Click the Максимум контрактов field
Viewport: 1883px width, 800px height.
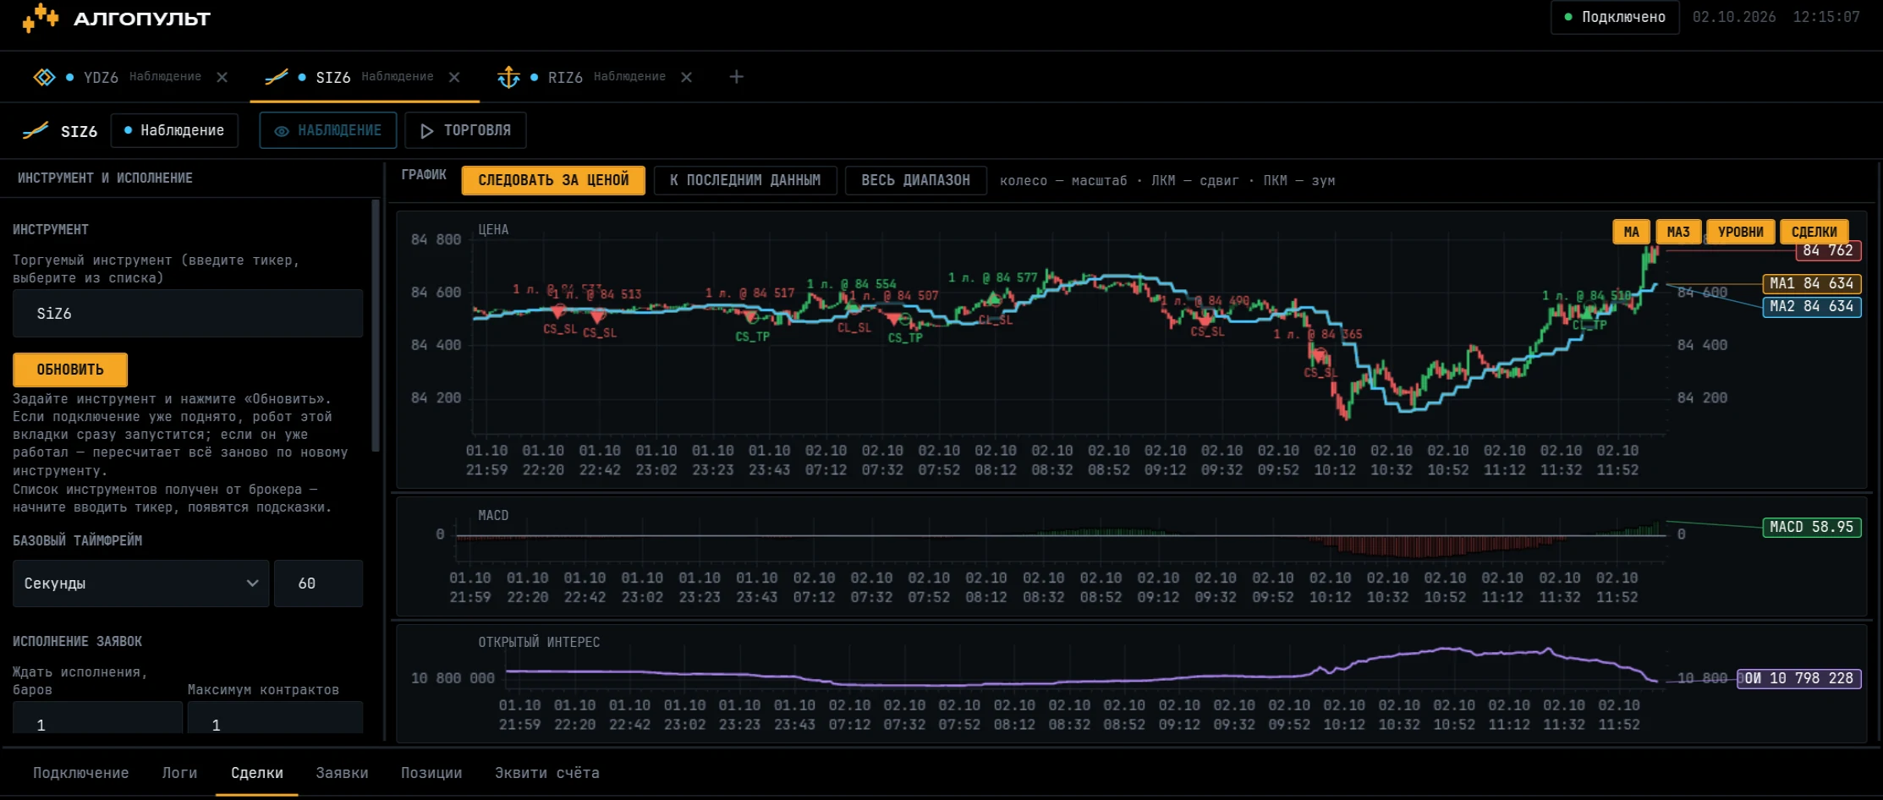pyautogui.click(x=275, y=719)
